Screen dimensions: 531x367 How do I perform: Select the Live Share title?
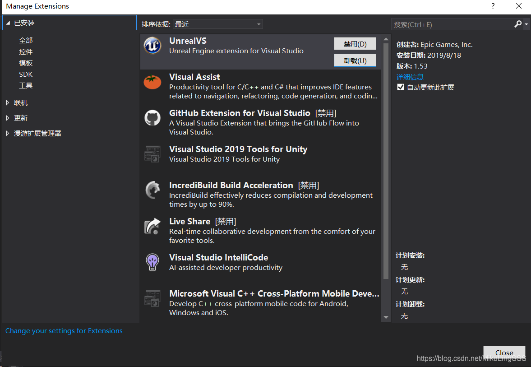point(189,221)
